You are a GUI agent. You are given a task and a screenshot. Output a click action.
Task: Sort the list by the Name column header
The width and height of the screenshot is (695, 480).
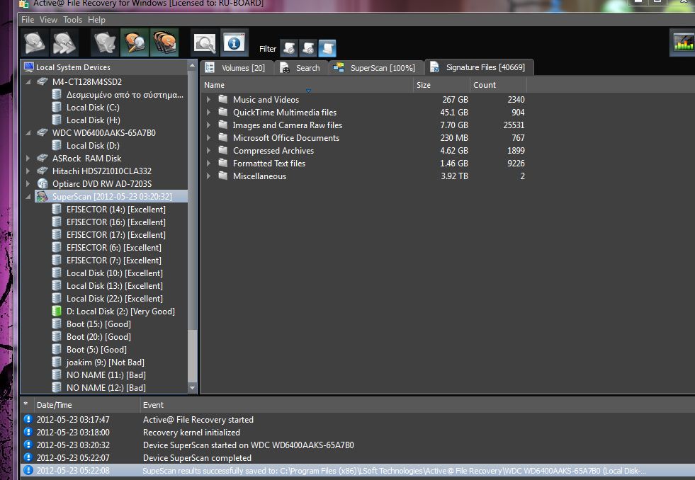click(307, 85)
